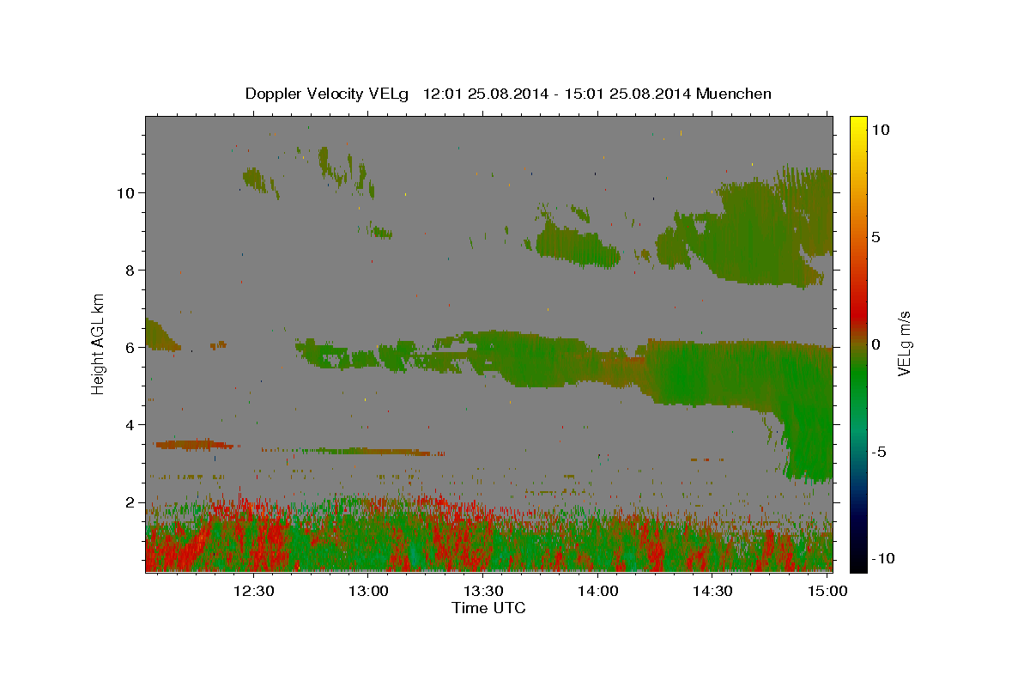Click the 'Height AGL km' axis label
This screenshot has width=1030, height=687.
click(99, 343)
